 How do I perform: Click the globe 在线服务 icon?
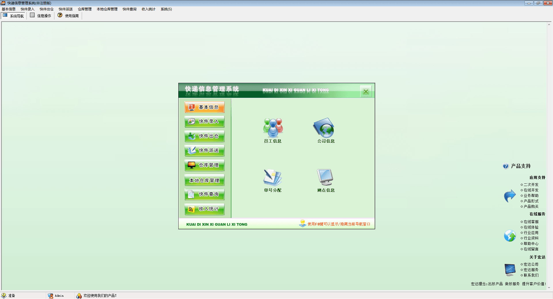pos(510,236)
